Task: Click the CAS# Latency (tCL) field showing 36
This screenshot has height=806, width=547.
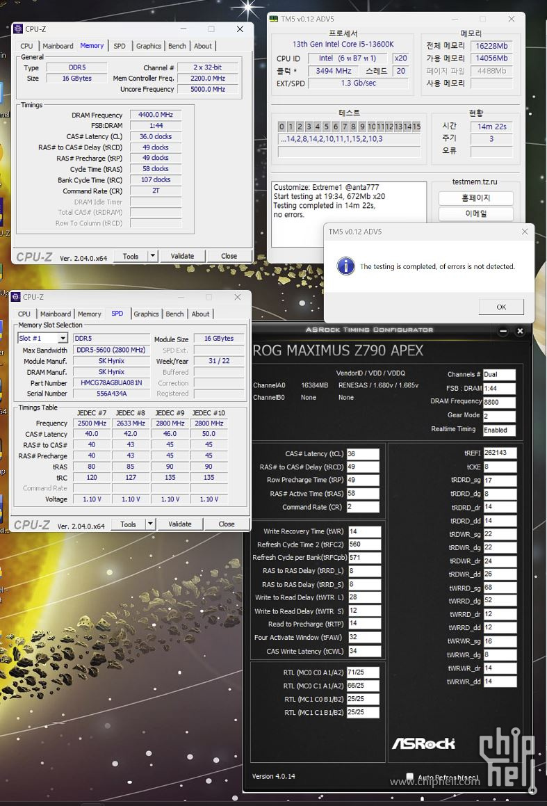Action: tap(363, 454)
